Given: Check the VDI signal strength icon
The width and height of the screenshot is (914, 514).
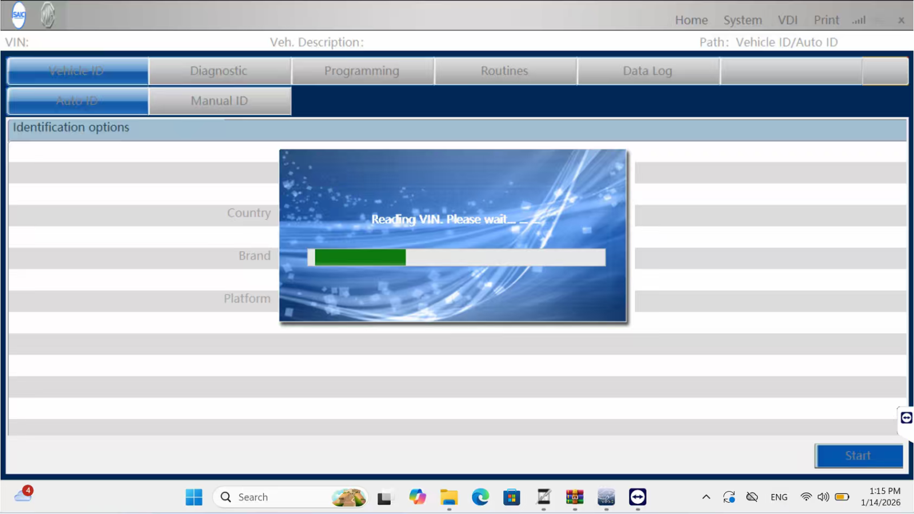Looking at the screenshot, I should [x=859, y=20].
